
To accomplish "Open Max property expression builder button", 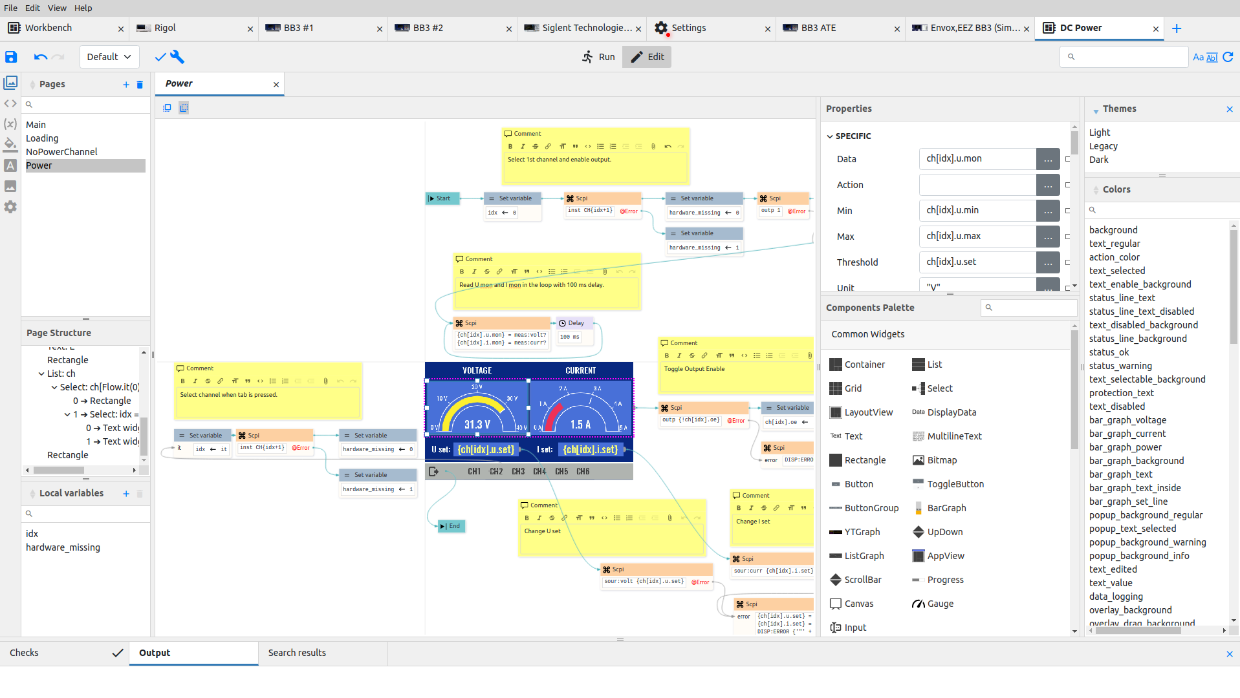I will (x=1048, y=237).
